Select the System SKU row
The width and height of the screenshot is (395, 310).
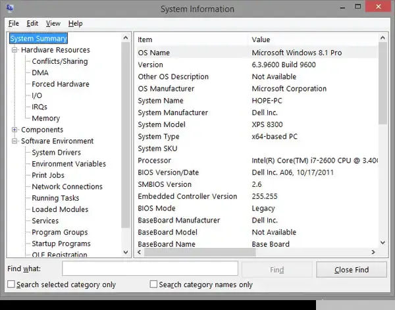[x=257, y=148]
